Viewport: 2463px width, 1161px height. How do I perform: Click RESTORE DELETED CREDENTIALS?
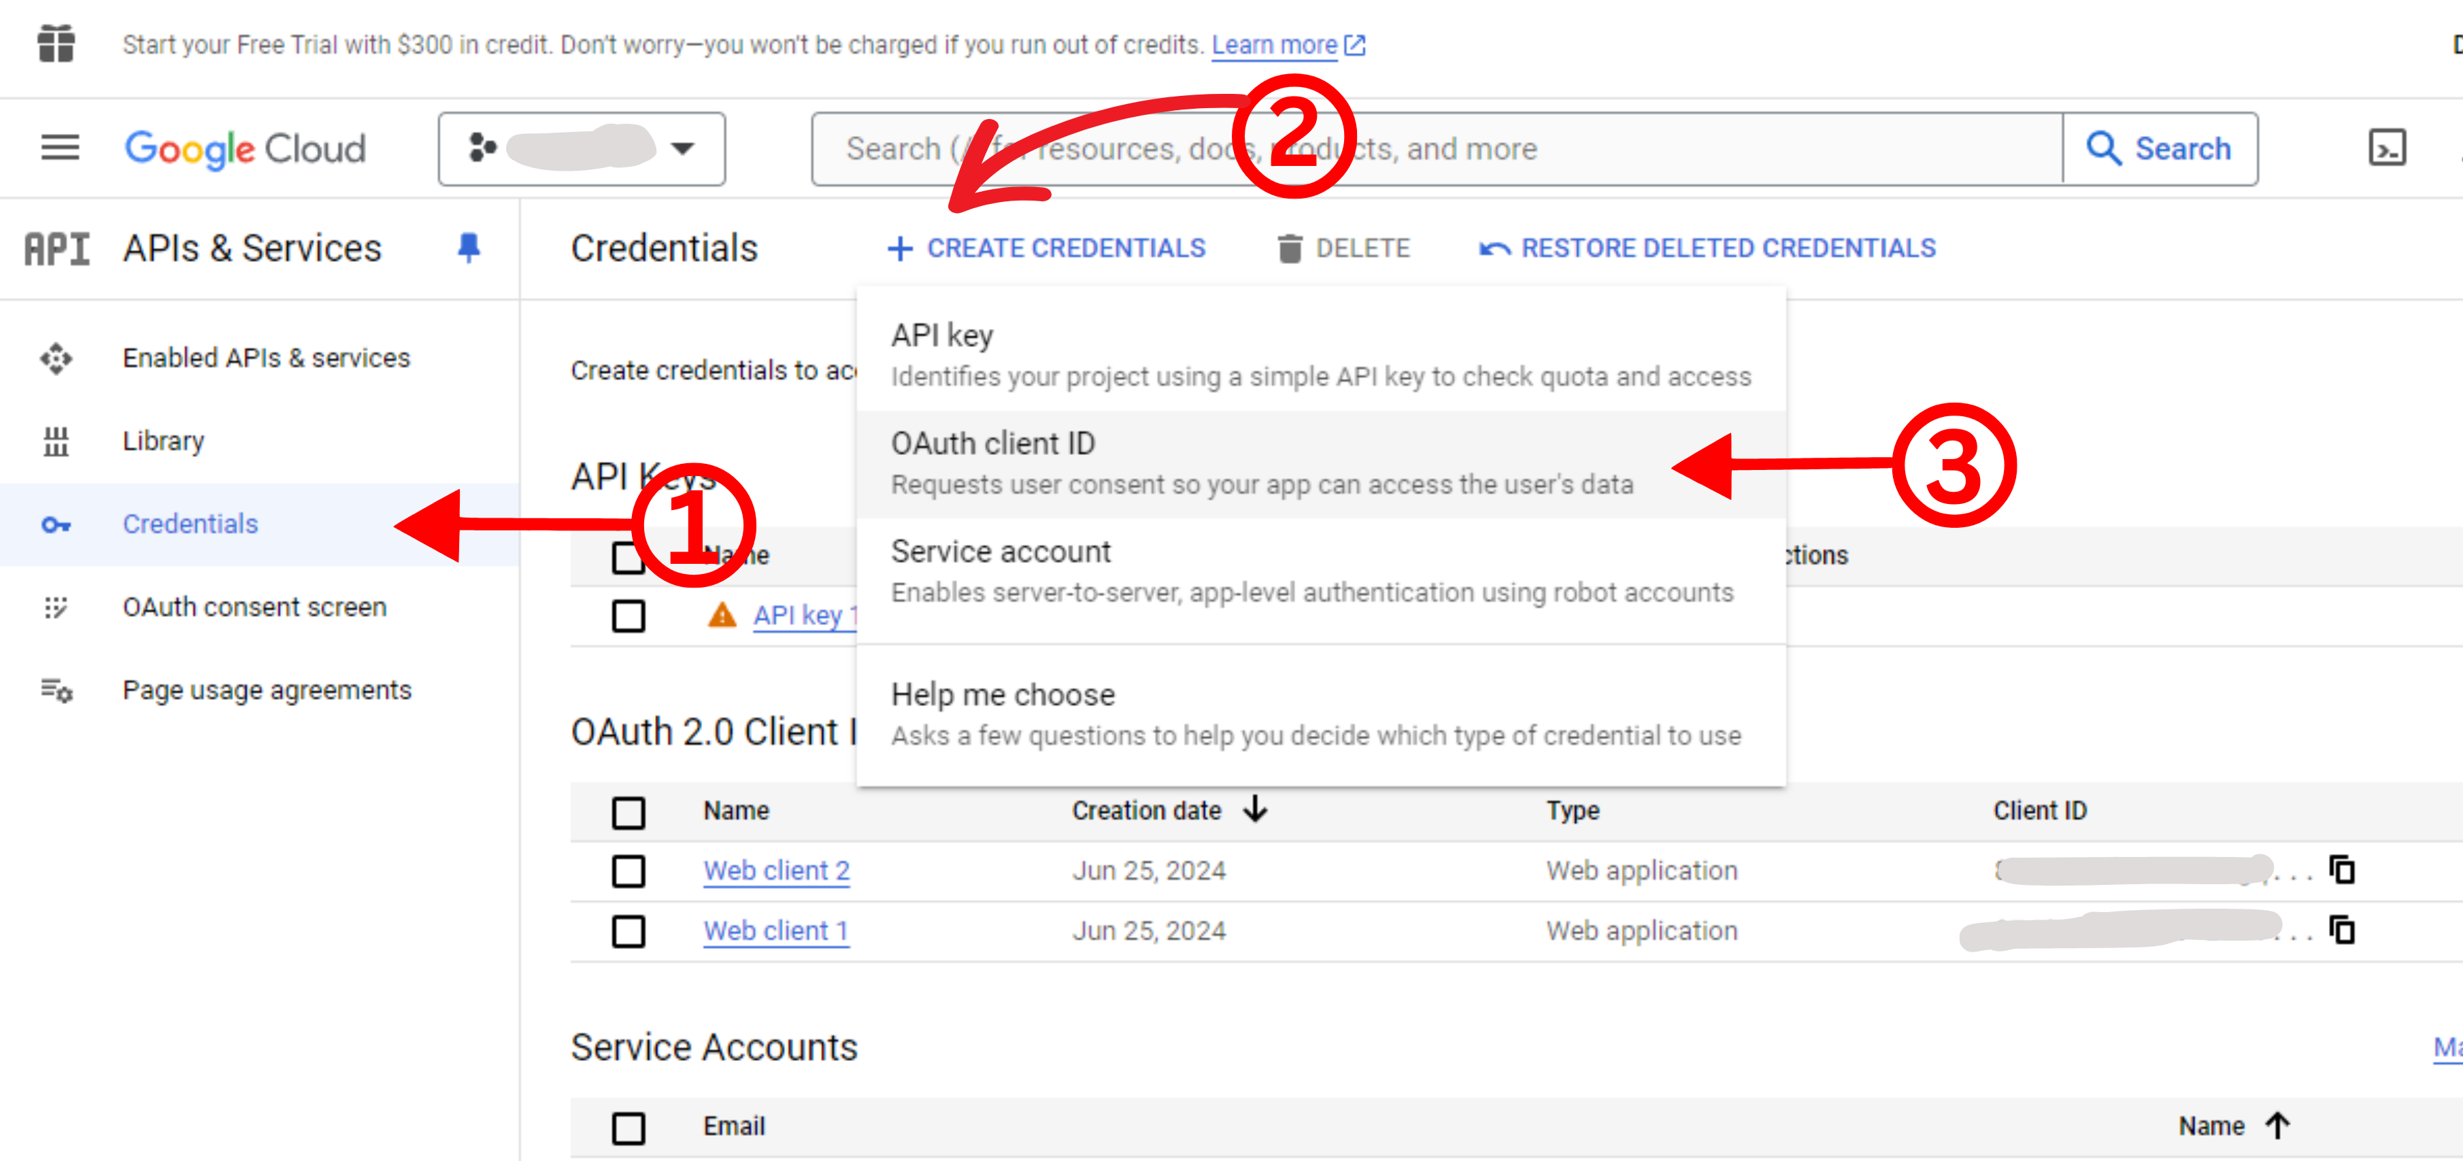coord(1707,249)
